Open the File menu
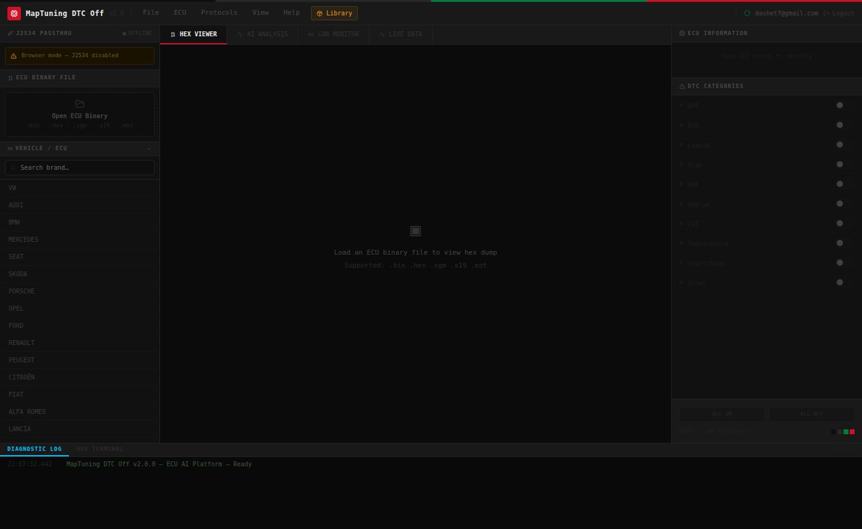This screenshot has width=862, height=529. point(151,13)
